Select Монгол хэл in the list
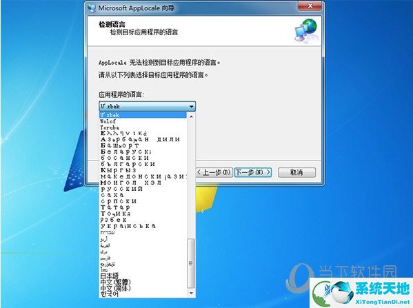 click(x=143, y=183)
